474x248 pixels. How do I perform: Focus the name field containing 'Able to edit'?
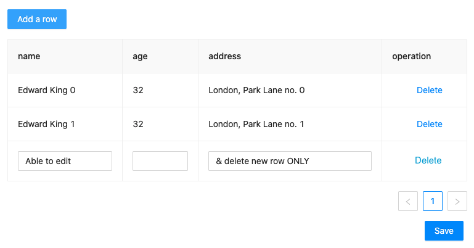tap(65, 161)
